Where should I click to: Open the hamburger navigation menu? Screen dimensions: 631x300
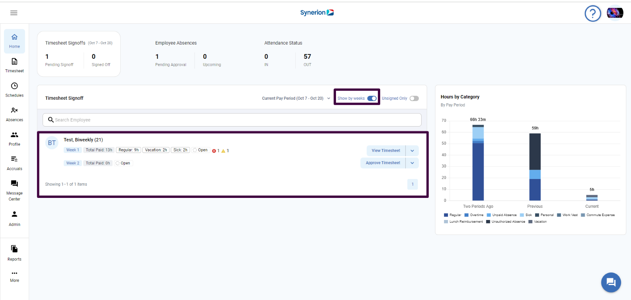pyautogui.click(x=14, y=13)
